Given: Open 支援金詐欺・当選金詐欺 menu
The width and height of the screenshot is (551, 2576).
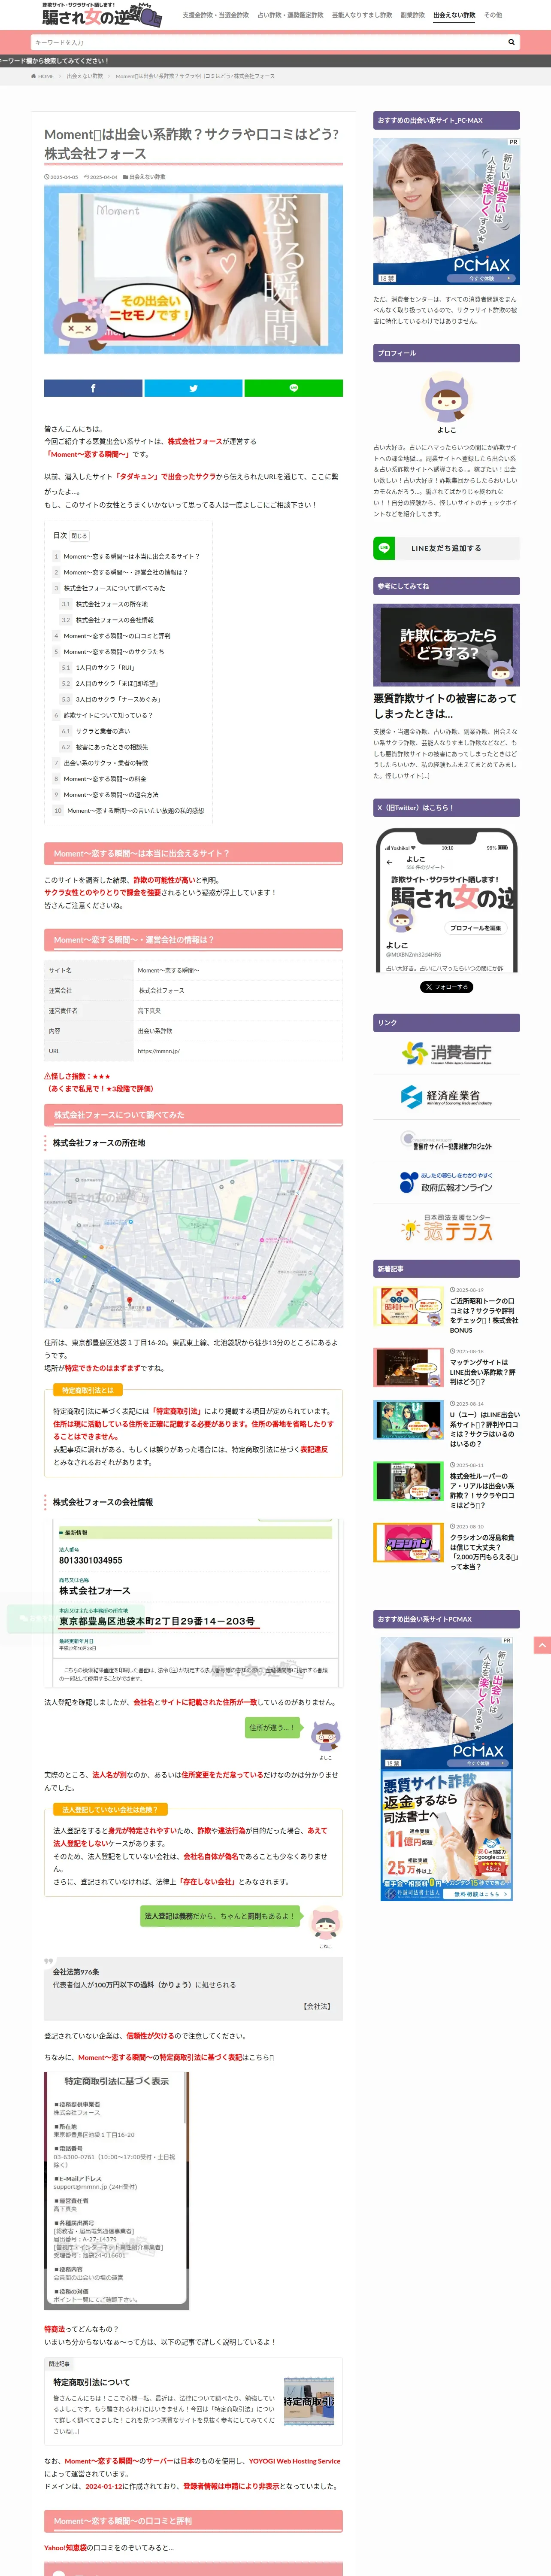Looking at the screenshot, I should click(x=216, y=15).
